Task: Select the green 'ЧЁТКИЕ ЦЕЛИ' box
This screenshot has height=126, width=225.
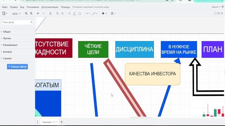Action: pyautogui.click(x=93, y=49)
